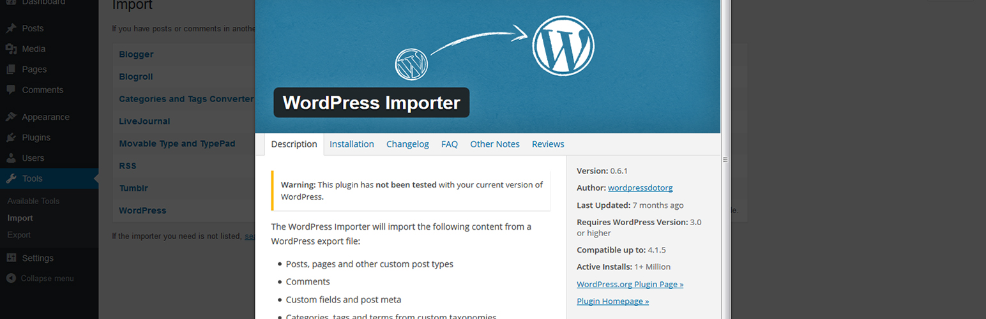This screenshot has height=319, width=986.
Task: Click the 'Custom fields and post meta' bullet
Action: [344, 299]
